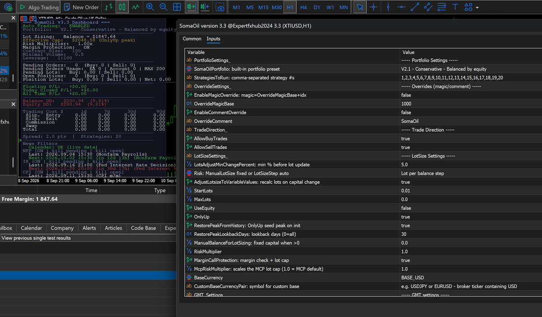Open the Calendar tab in bottom panel

click(32, 228)
